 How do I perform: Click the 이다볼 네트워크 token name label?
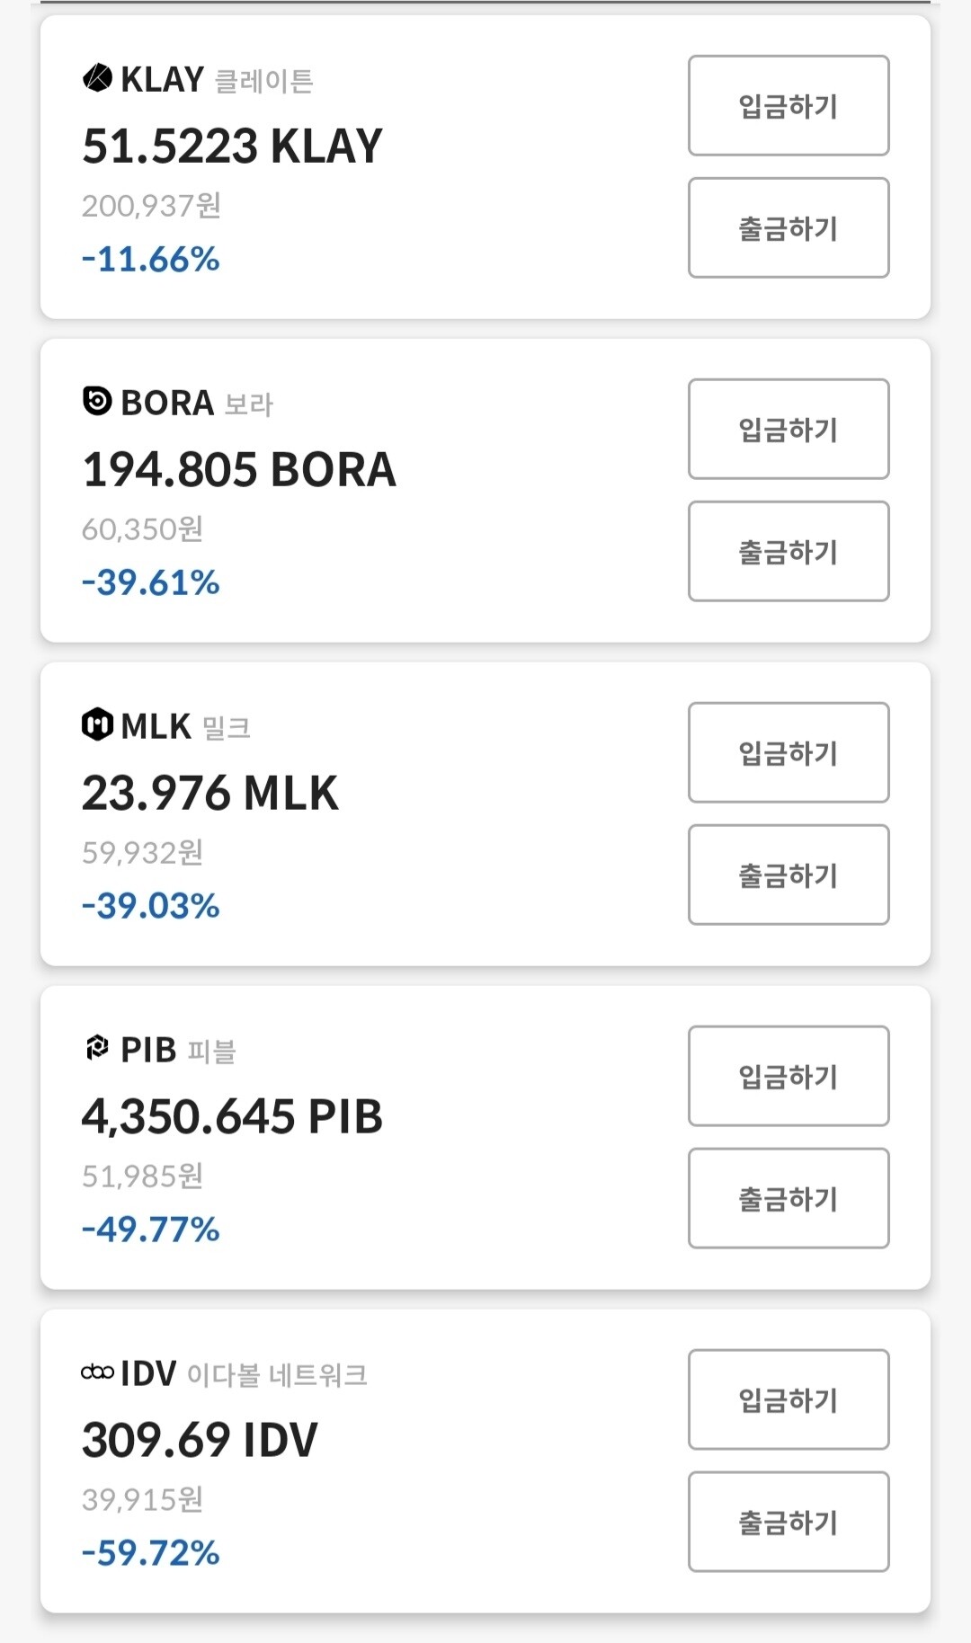tap(277, 1374)
